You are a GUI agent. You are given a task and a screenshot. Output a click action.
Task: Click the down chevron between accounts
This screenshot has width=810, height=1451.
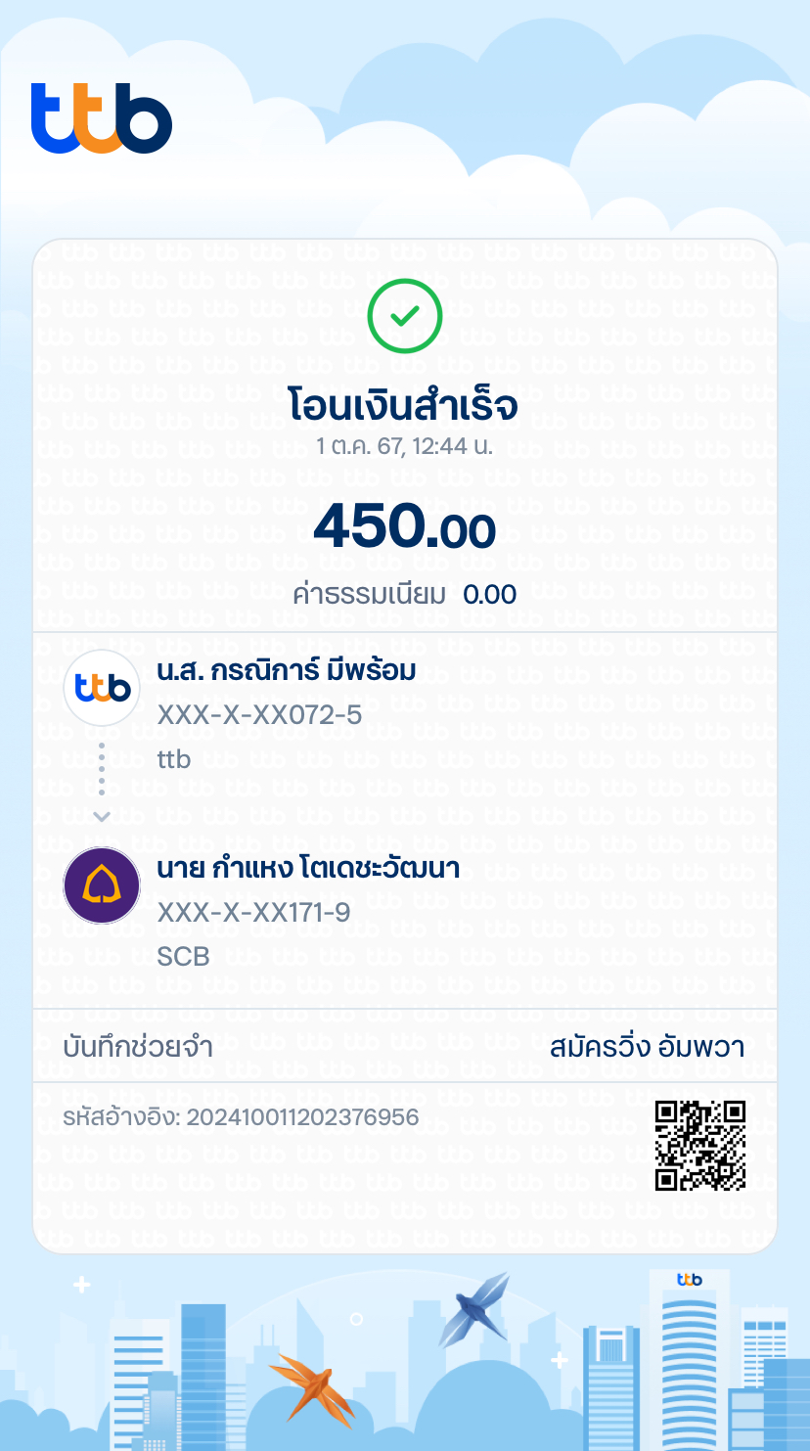pyautogui.click(x=102, y=816)
